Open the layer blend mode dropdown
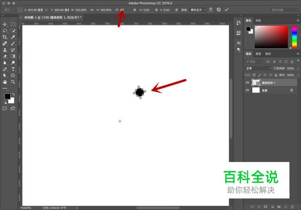The image size is (301, 210). point(258,68)
